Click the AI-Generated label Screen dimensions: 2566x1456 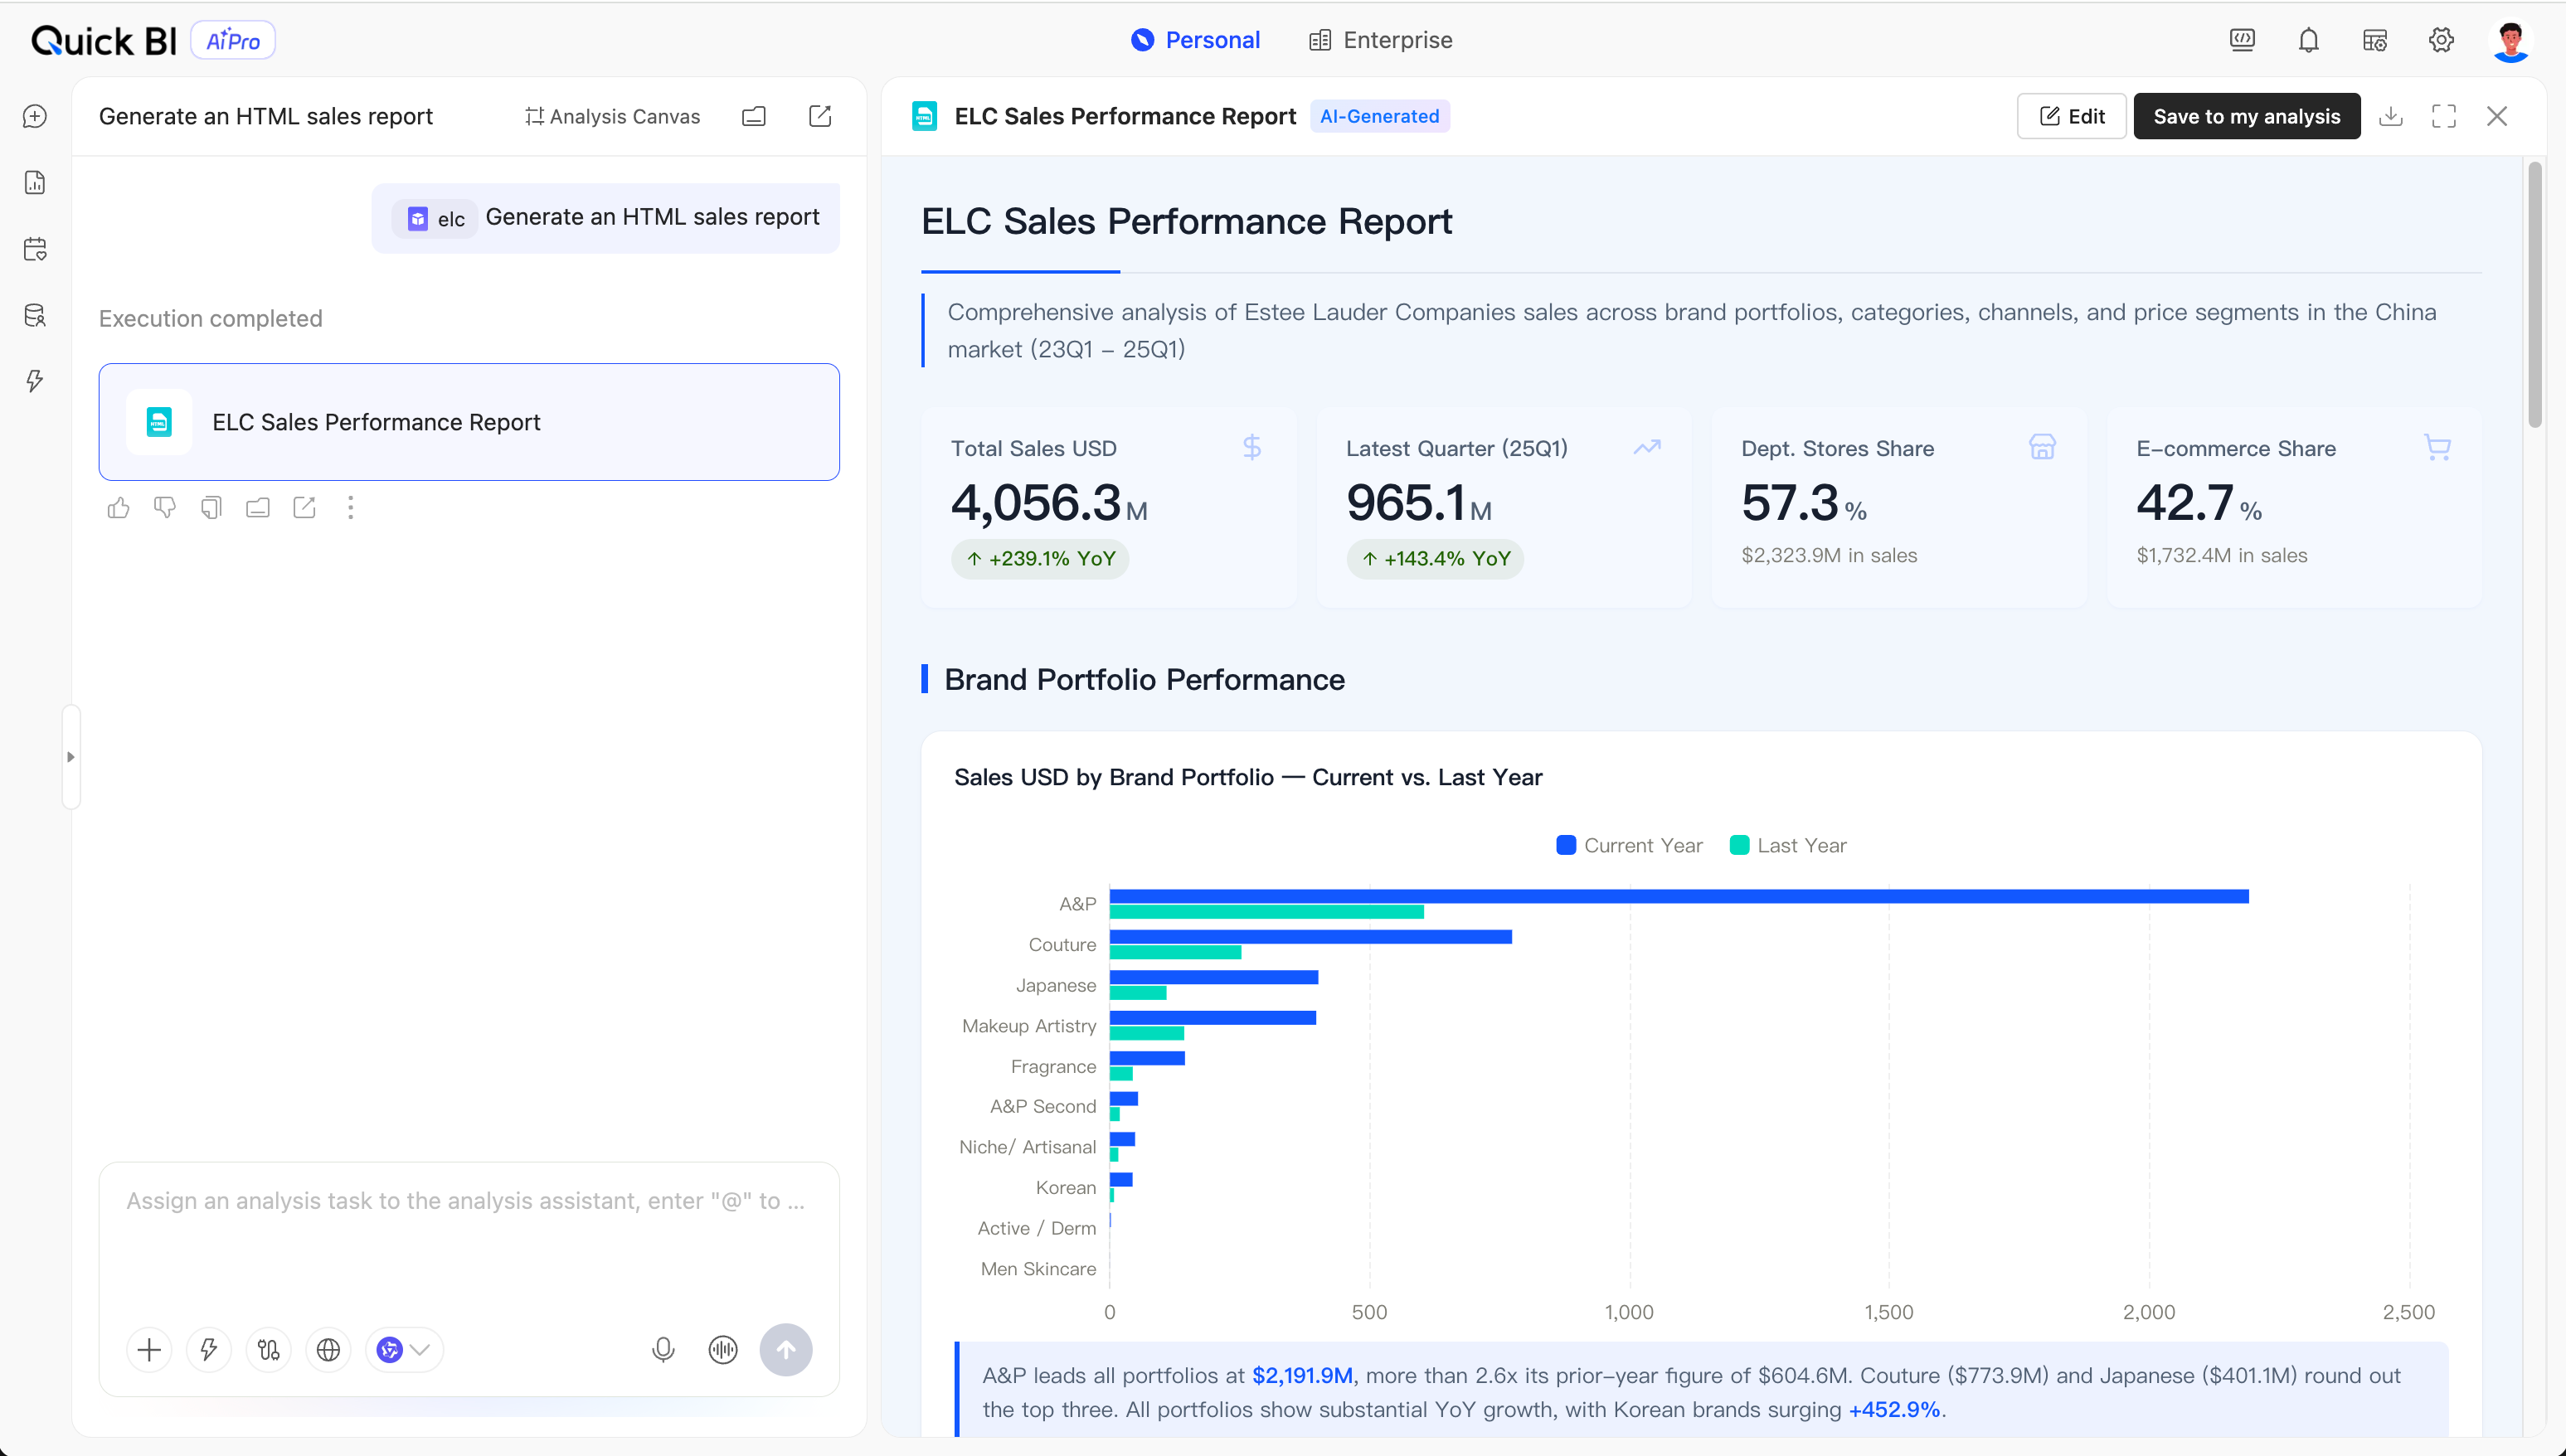(x=1379, y=116)
